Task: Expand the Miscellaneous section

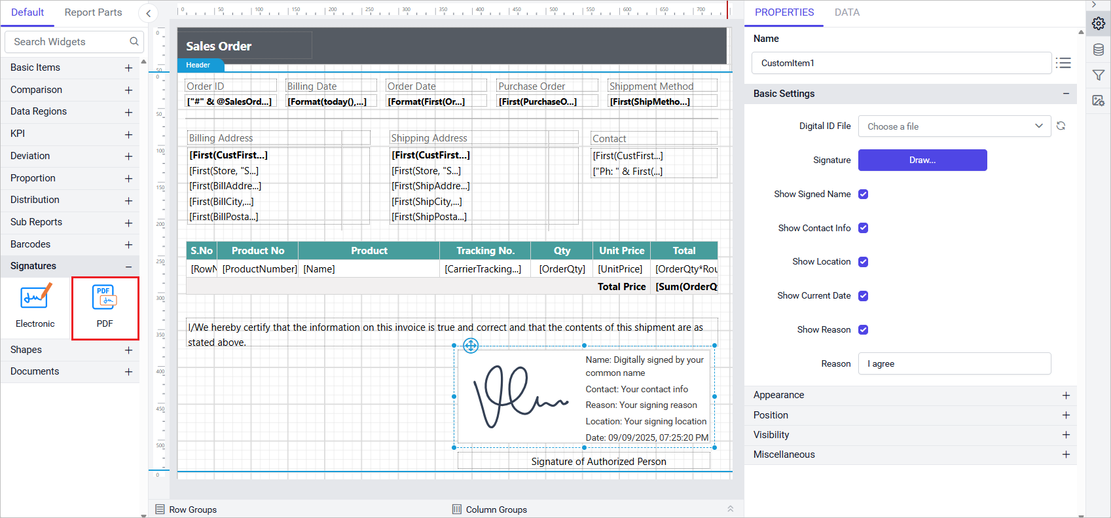Action: point(1066,454)
